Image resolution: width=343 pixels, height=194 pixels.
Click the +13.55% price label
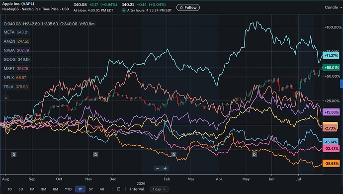(331, 112)
